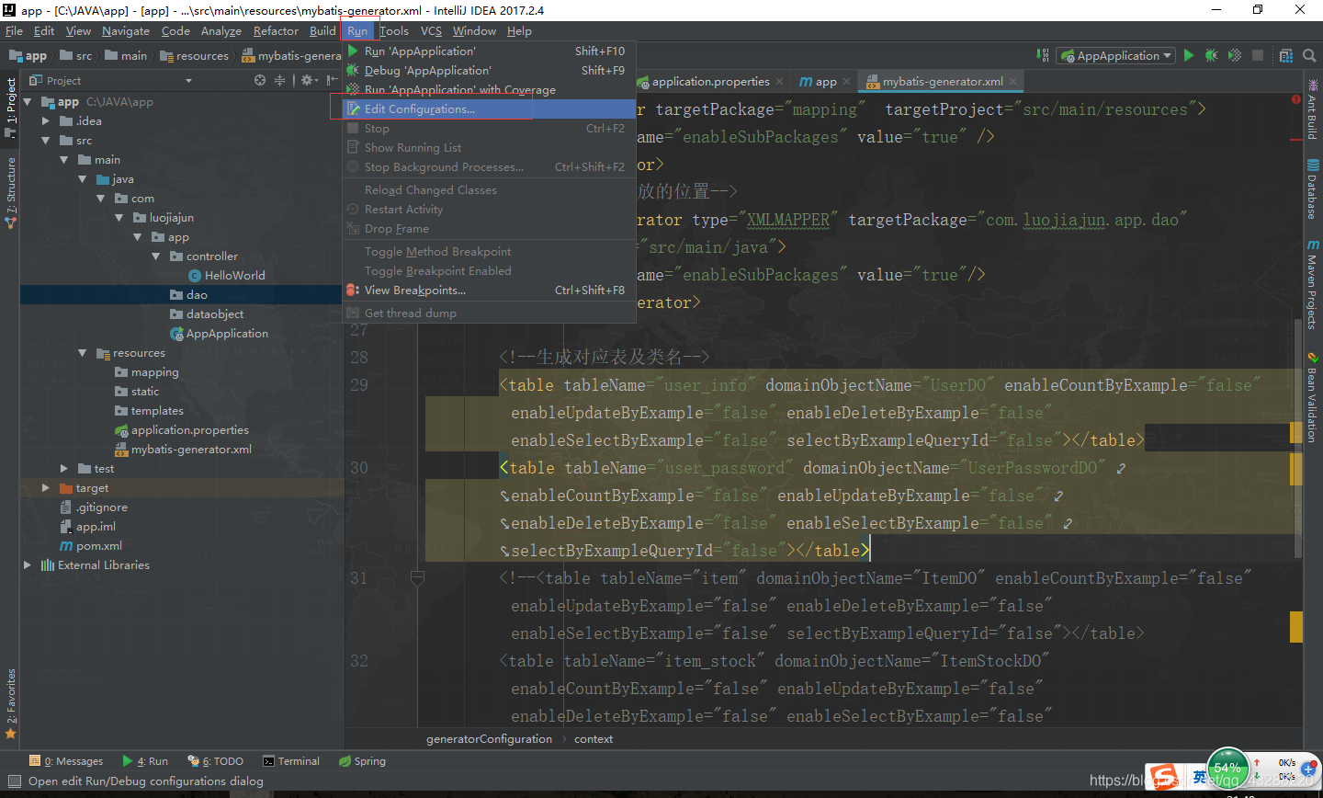Click the Debug bug icon in toolbar
Viewport: 1323px width, 798px height.
point(1212,55)
